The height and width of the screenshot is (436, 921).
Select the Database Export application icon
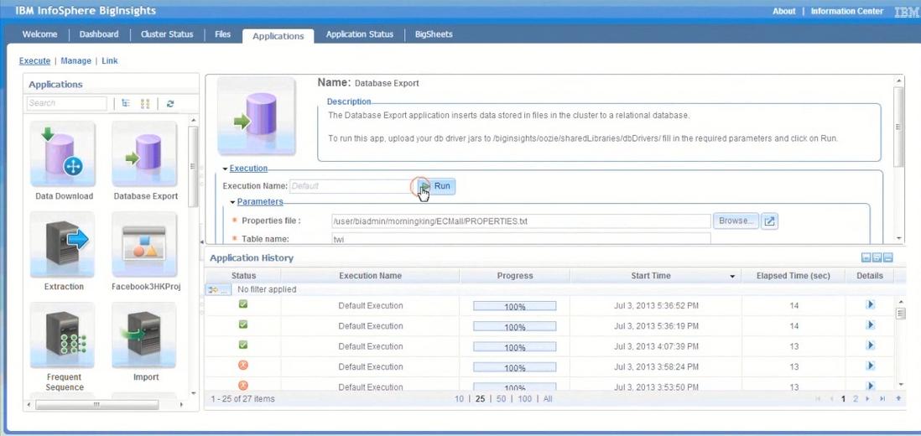[144, 154]
